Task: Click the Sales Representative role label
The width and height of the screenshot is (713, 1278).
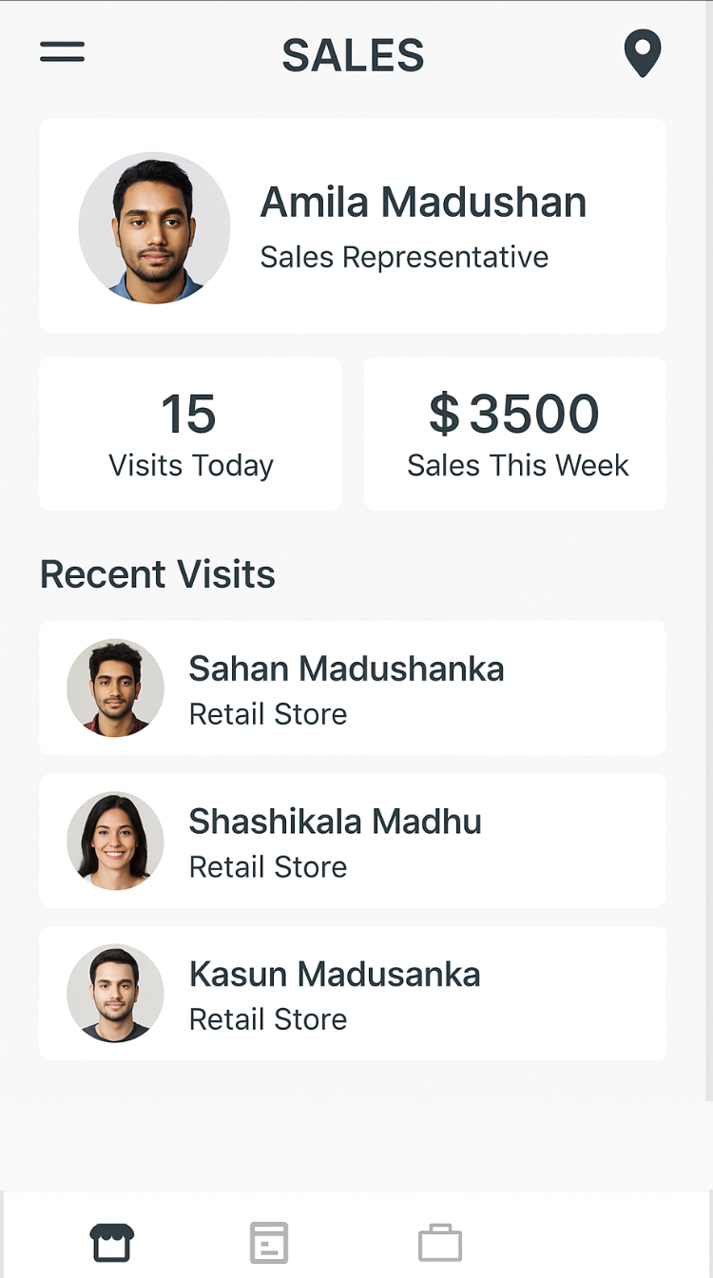Action: click(x=404, y=257)
